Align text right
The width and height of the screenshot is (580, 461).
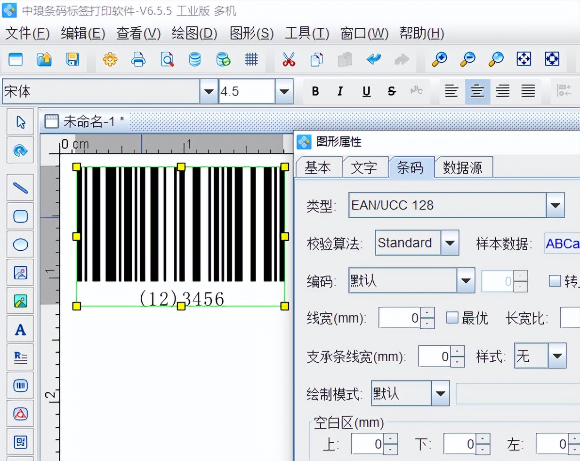503,91
